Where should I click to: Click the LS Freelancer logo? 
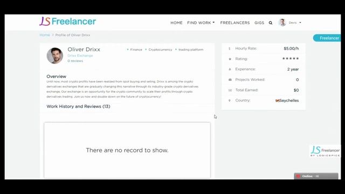pyautogui.click(x=67, y=22)
